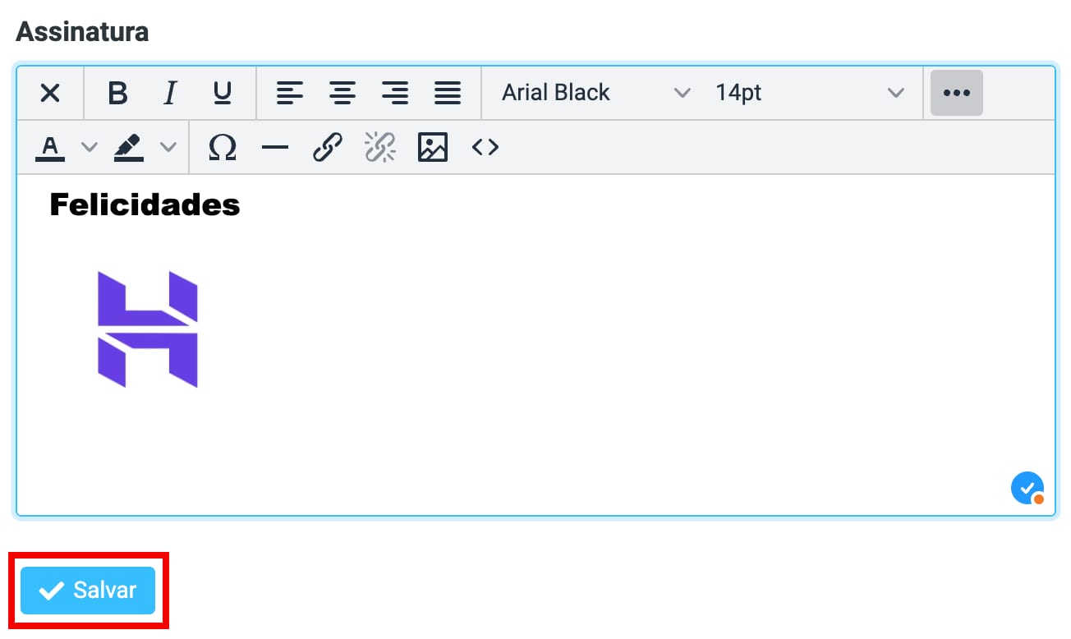Insert a horizontal line
The height and width of the screenshot is (639, 1071).
[x=274, y=147]
